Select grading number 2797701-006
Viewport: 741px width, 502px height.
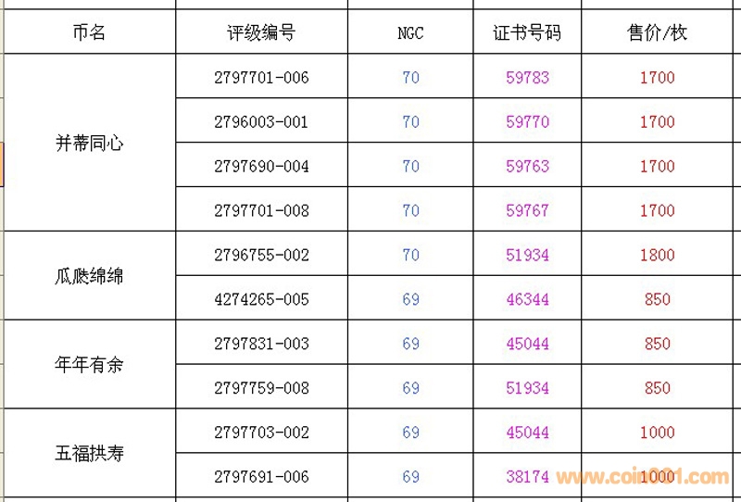(261, 78)
